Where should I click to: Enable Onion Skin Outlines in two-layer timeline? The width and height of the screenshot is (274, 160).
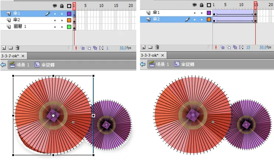click(228, 47)
